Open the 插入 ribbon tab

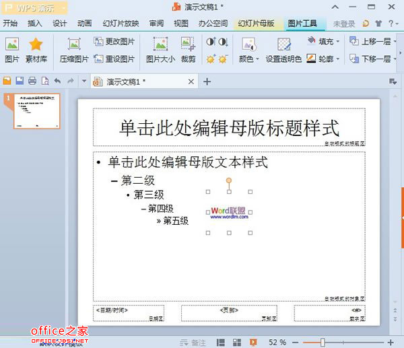35,24
